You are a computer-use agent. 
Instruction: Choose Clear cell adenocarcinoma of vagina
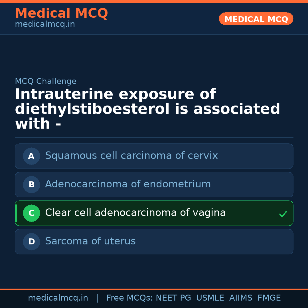(135, 213)
